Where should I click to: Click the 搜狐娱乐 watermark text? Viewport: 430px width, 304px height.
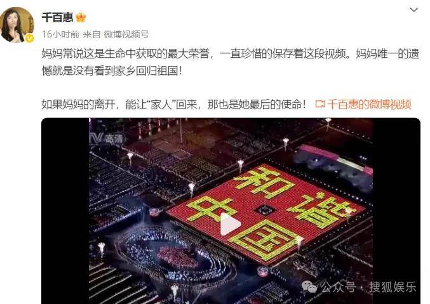[393, 287]
